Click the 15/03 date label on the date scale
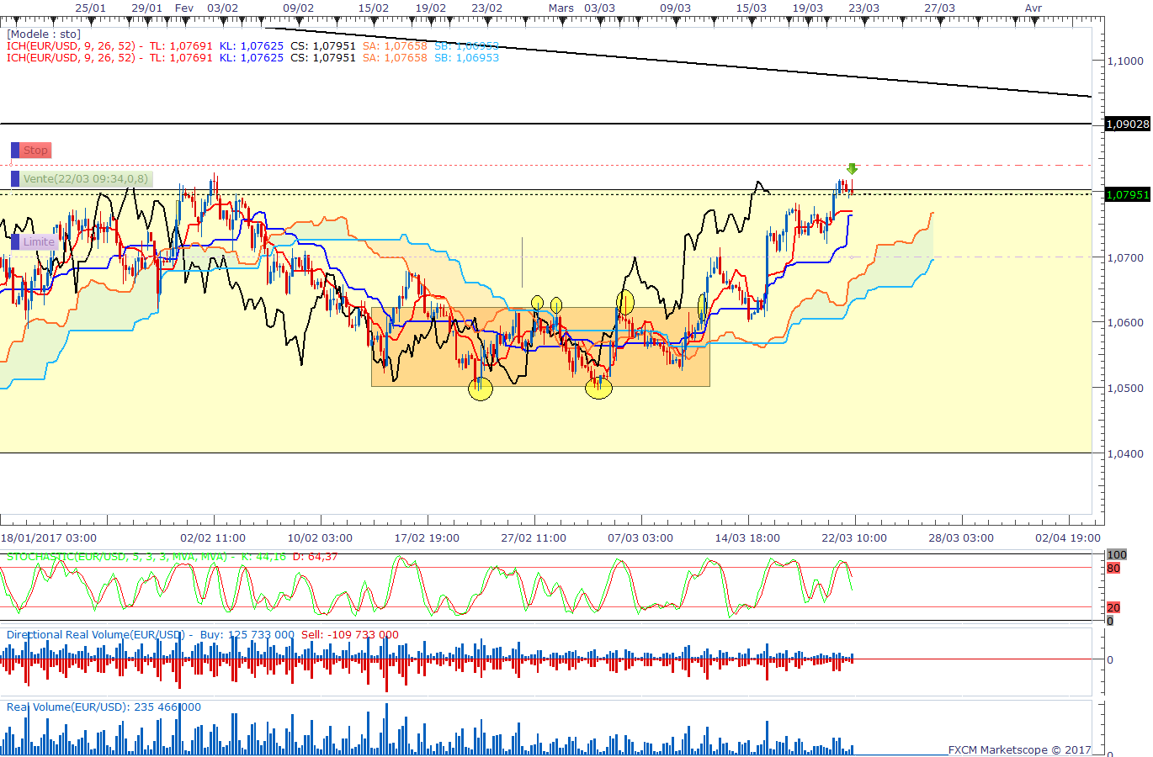Image resolution: width=1153 pixels, height=757 pixels. [752, 8]
